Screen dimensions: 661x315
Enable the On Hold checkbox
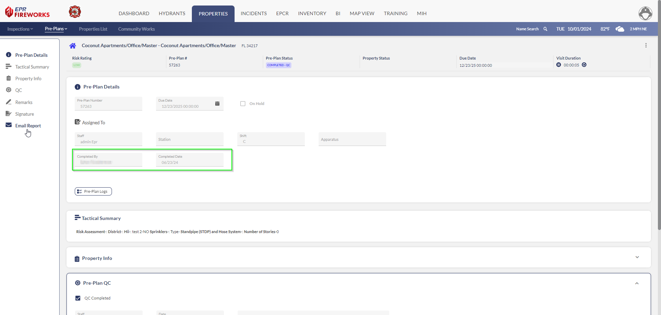(243, 104)
